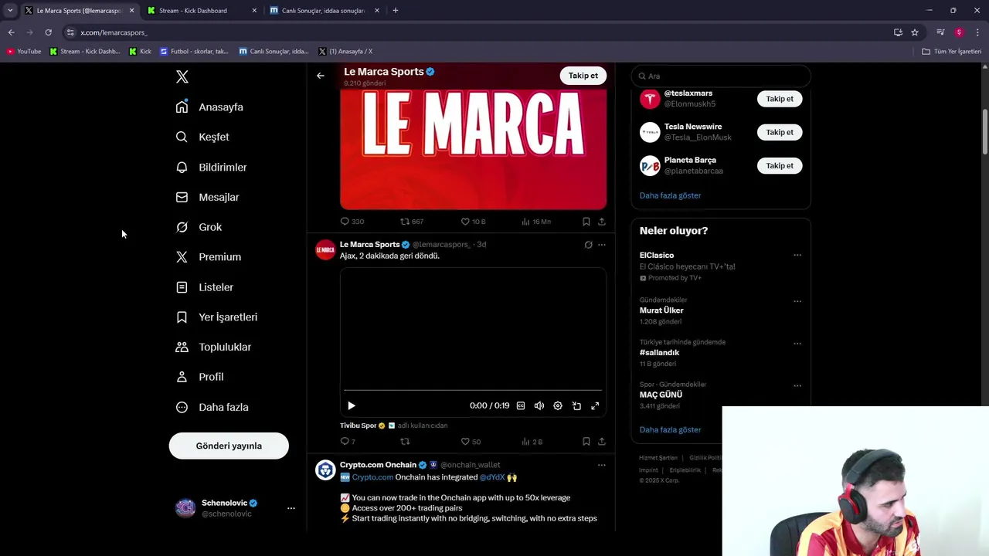Screen dimensions: 989x556
Task: Open the @dYdX mention link
Action: (492, 477)
